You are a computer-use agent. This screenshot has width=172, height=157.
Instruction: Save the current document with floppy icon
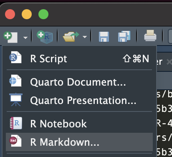point(104,37)
